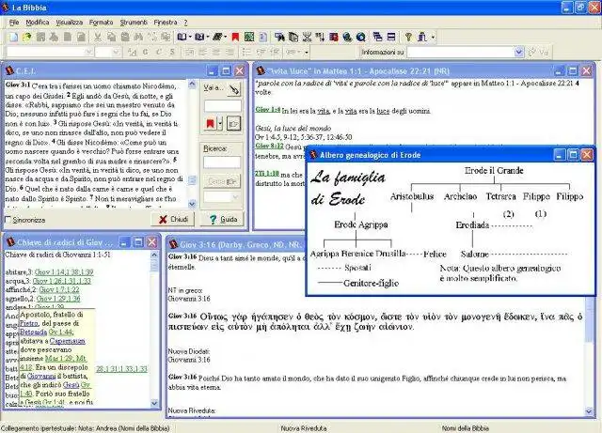
Task: Click the Informazioni su text field
Action: pos(460,52)
